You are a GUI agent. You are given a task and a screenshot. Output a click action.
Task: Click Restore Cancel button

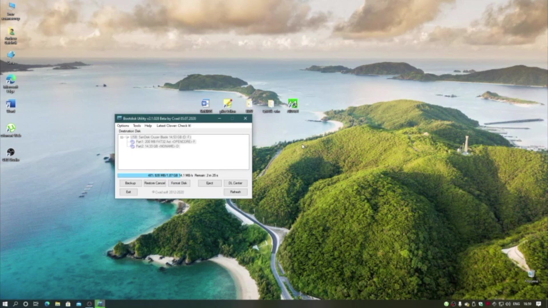pos(155,183)
